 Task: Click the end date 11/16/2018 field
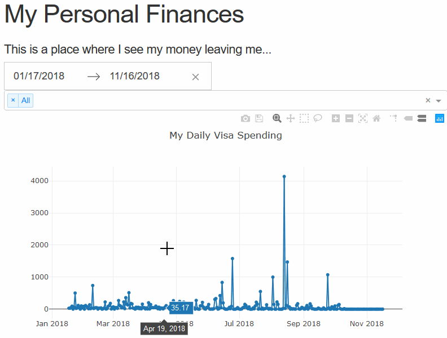point(135,76)
